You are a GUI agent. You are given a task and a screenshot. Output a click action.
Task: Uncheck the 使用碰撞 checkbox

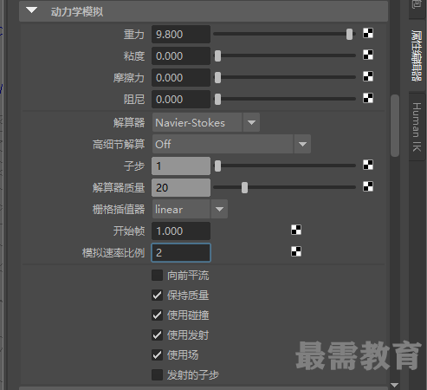point(158,315)
